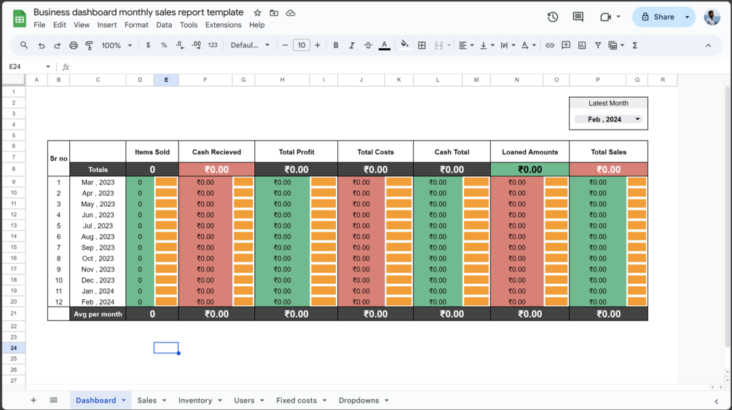Image resolution: width=732 pixels, height=410 pixels.
Task: Click the insert comment icon
Action: (x=566, y=45)
